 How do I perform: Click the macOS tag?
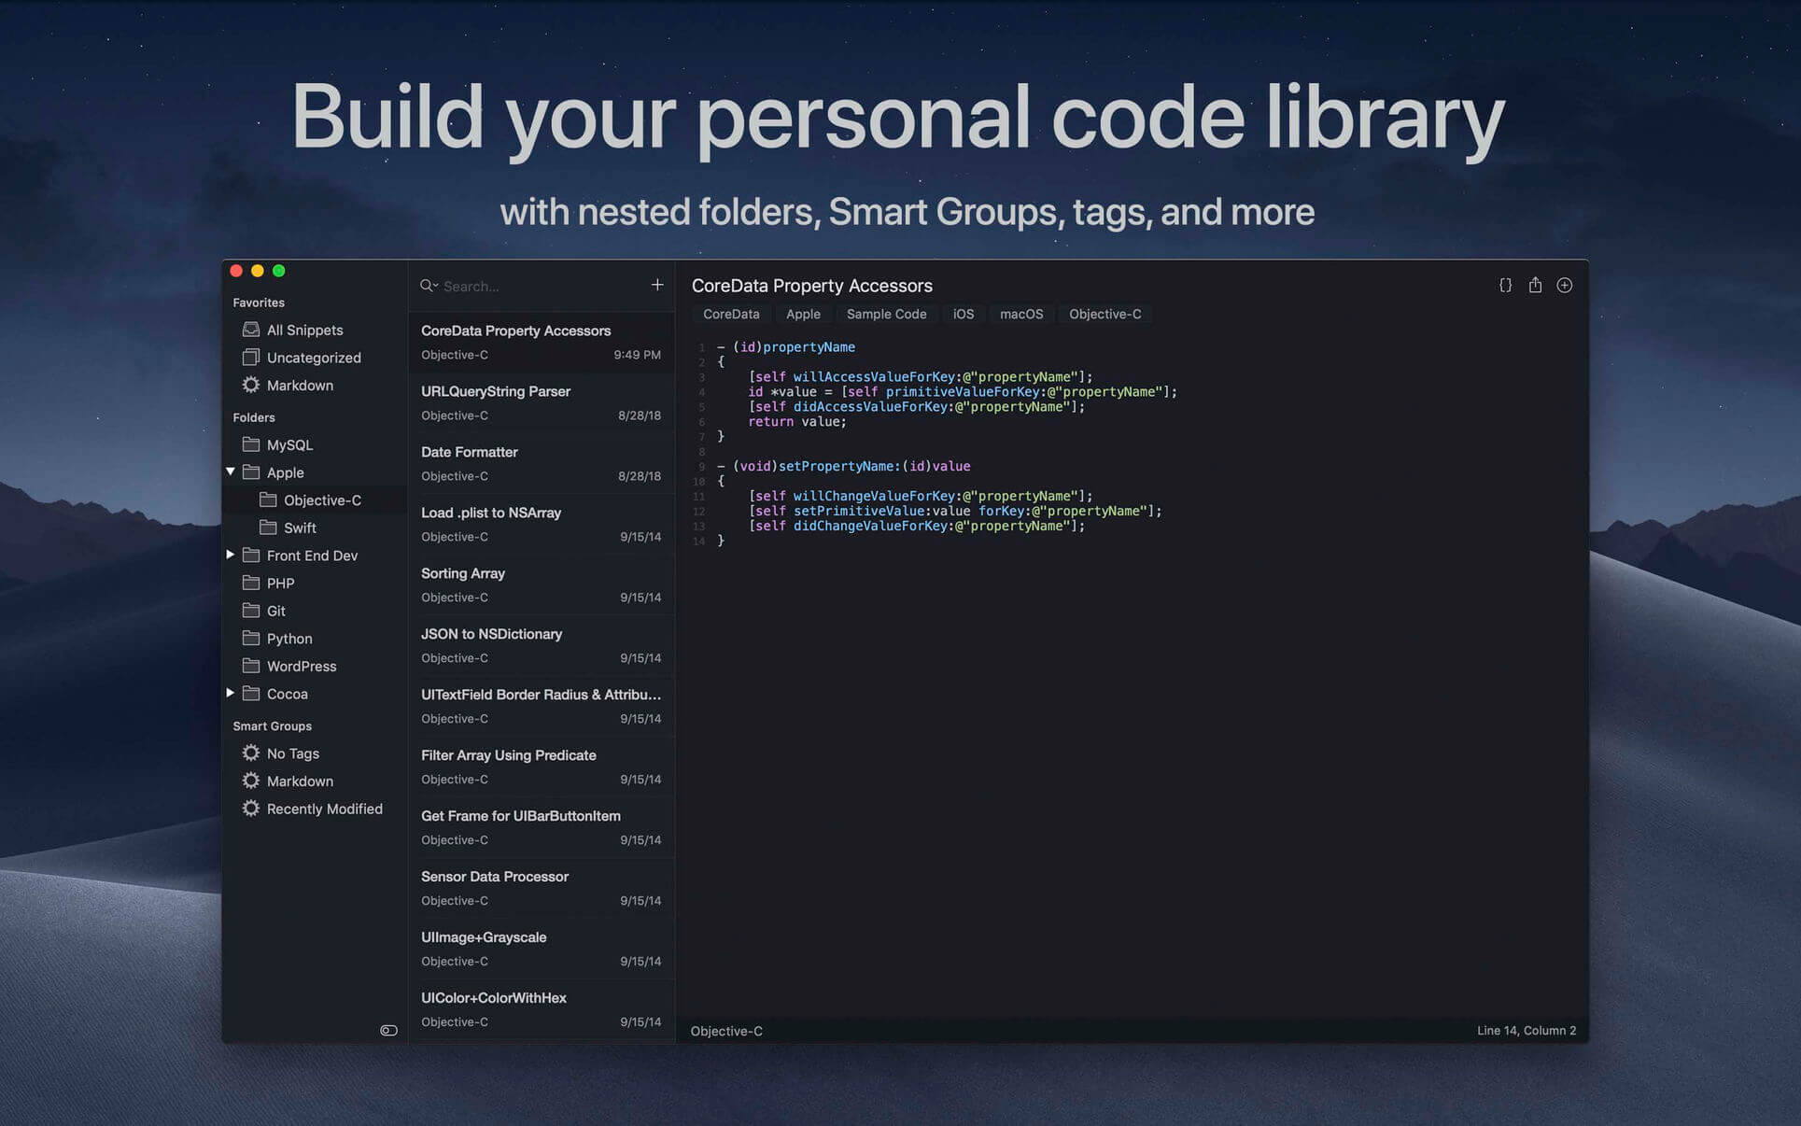(x=1020, y=315)
